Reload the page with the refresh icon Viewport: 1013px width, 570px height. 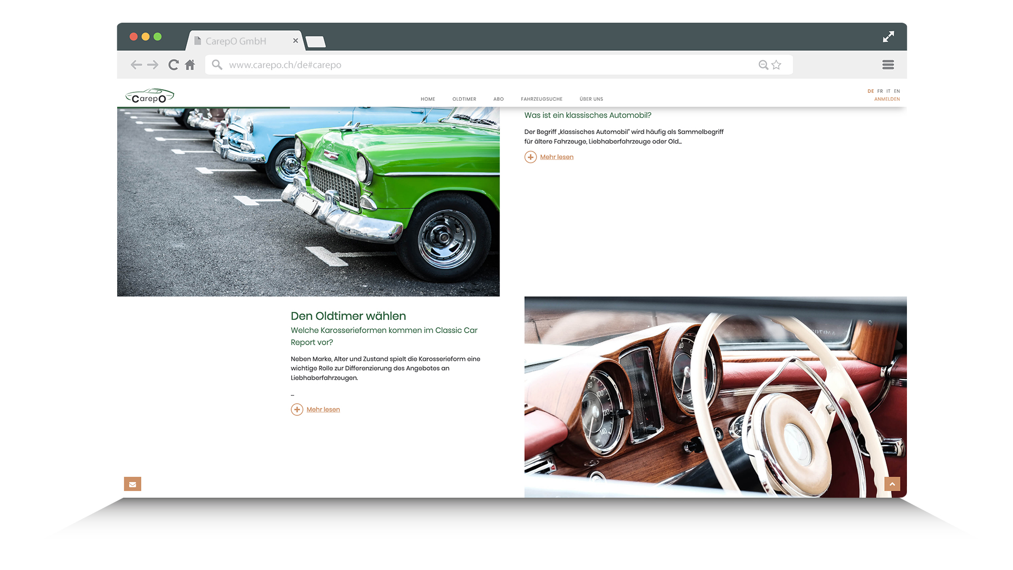(x=173, y=64)
